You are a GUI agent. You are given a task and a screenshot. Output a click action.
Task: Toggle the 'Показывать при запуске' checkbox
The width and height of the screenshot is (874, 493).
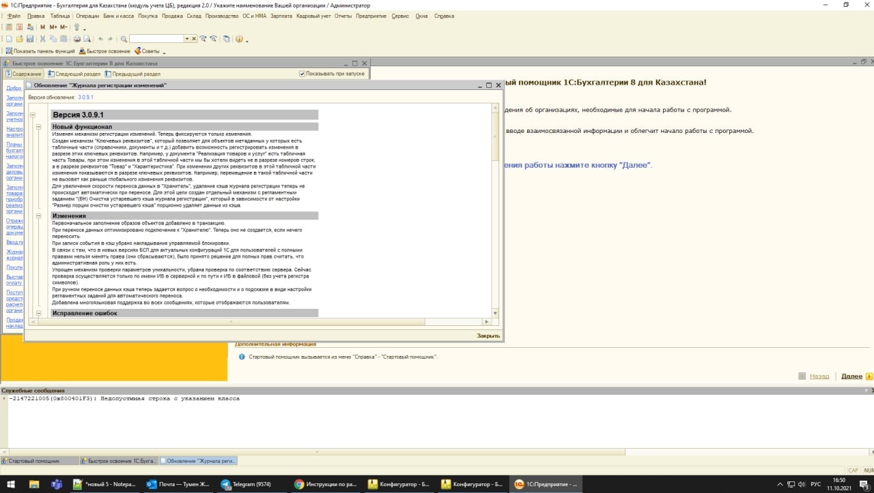coord(302,74)
